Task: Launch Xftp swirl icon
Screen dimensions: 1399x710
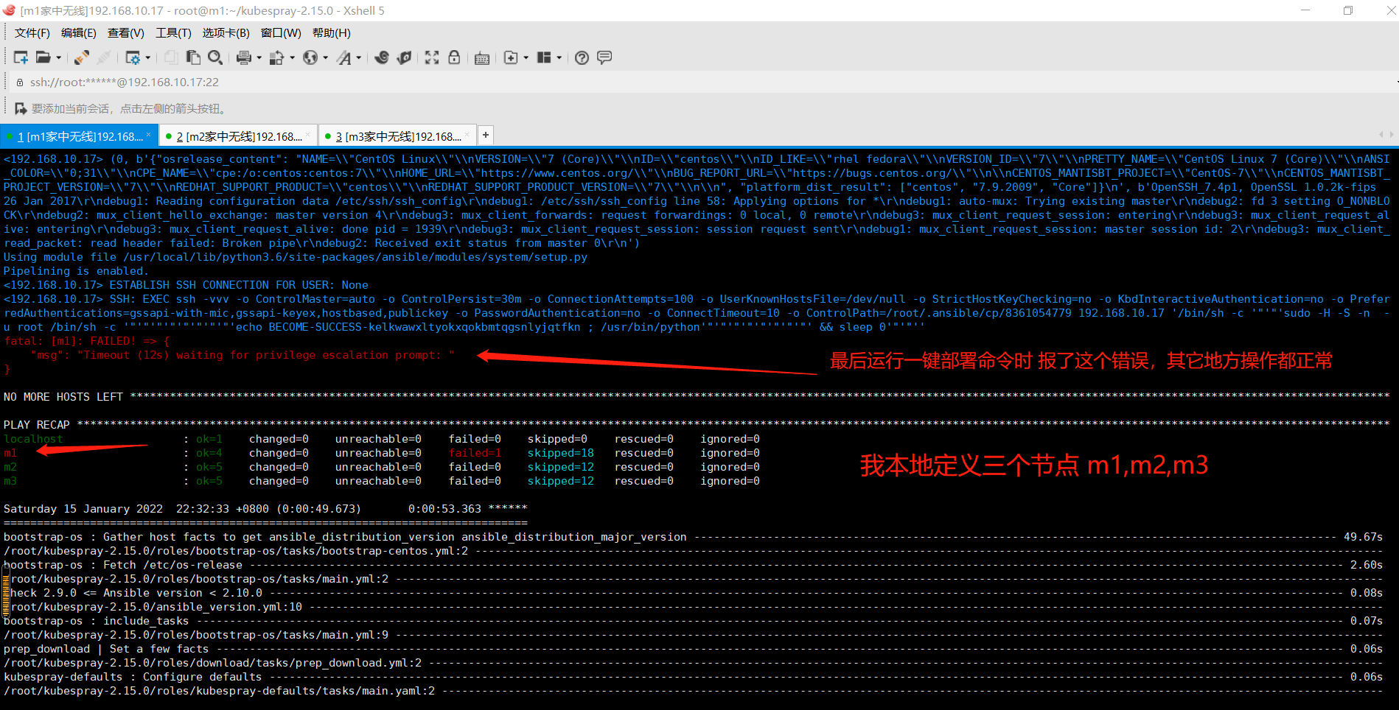Action: click(382, 57)
